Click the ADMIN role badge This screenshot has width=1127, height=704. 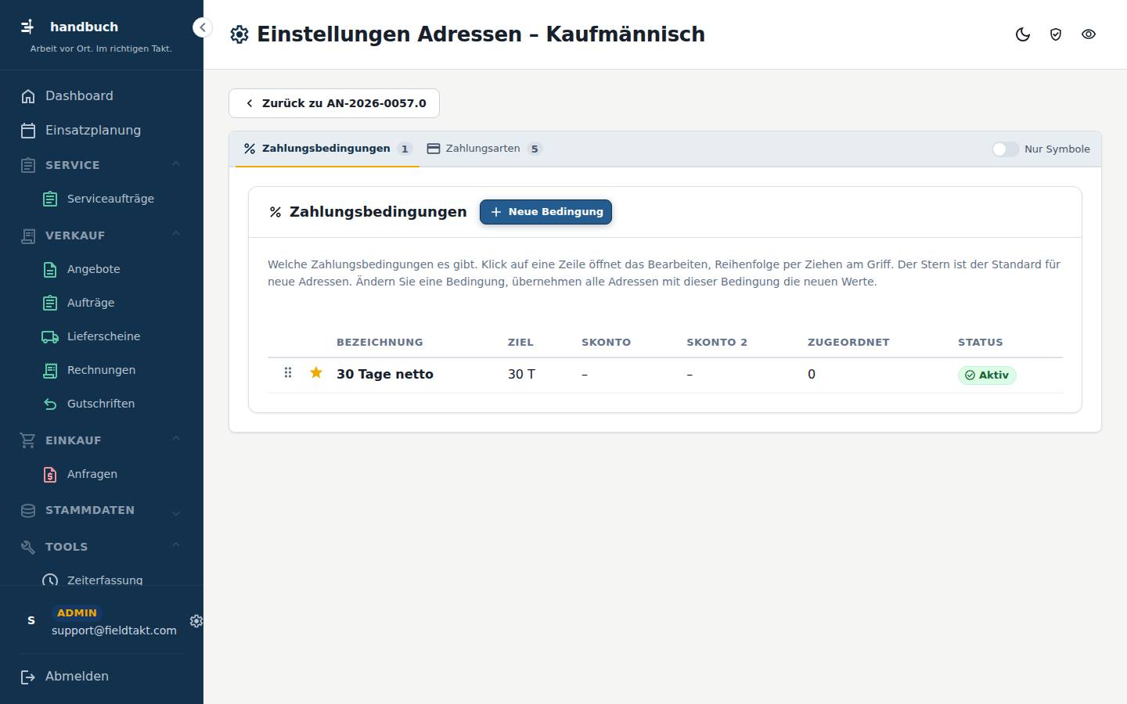coord(77,613)
